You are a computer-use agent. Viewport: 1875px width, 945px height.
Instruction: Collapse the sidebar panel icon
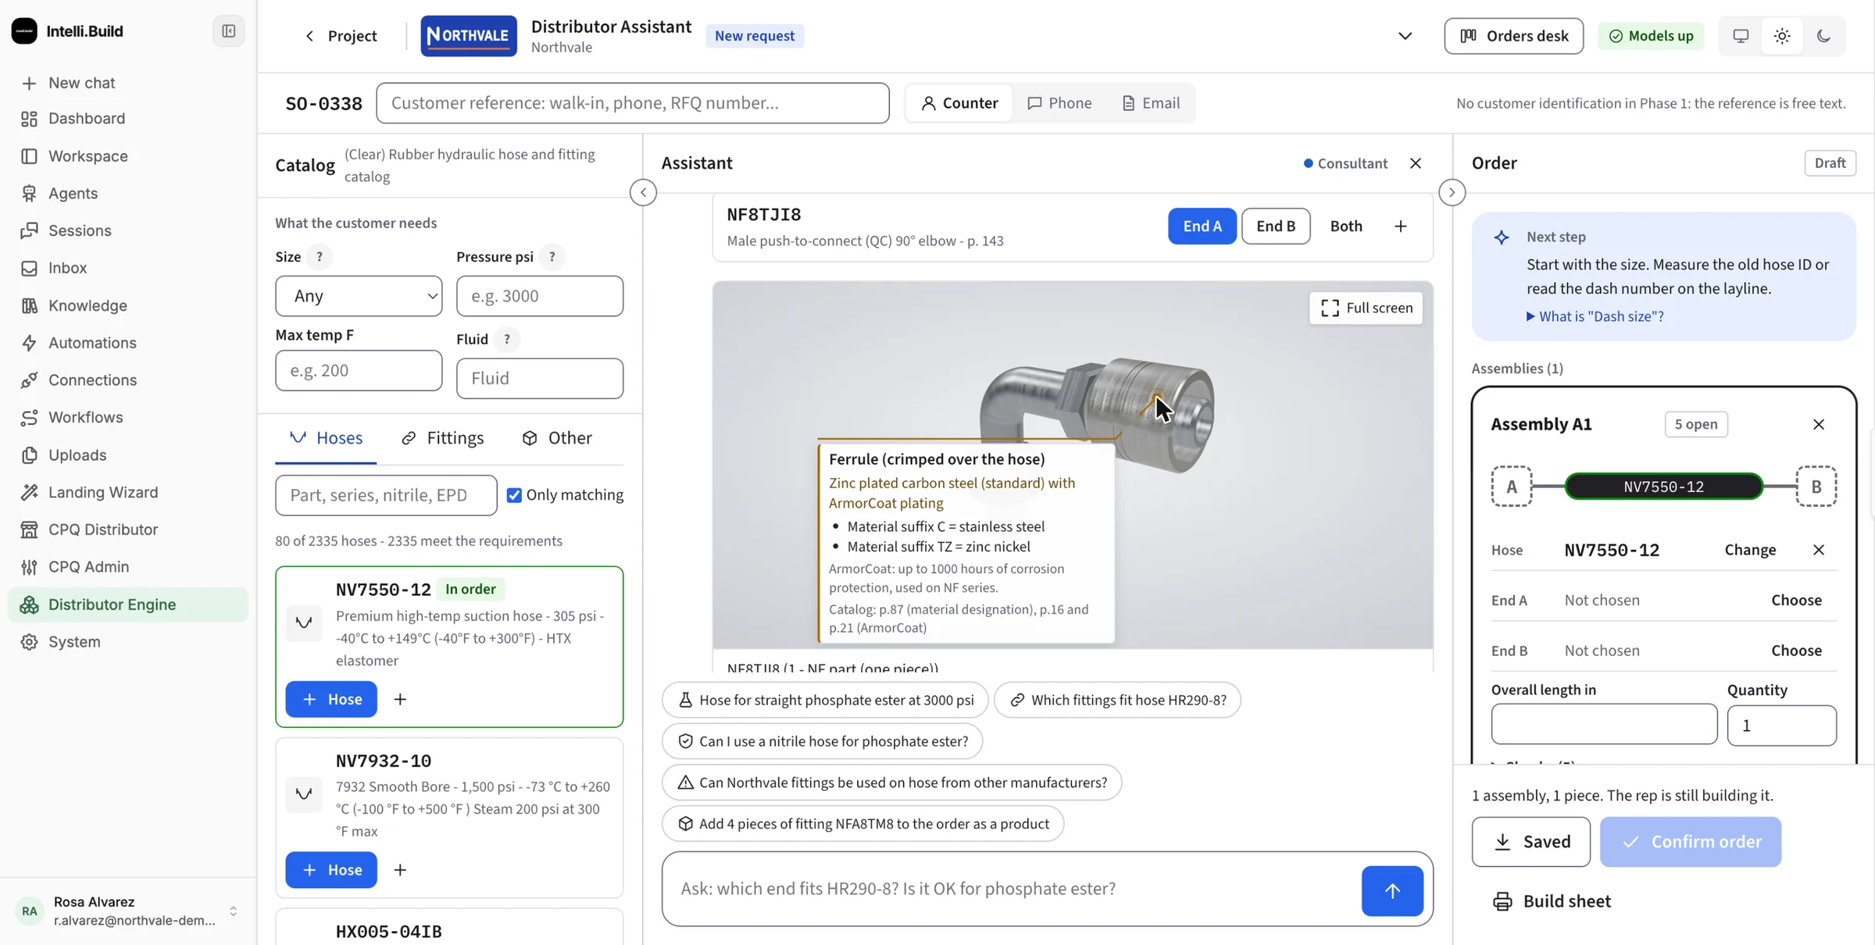[x=229, y=31]
